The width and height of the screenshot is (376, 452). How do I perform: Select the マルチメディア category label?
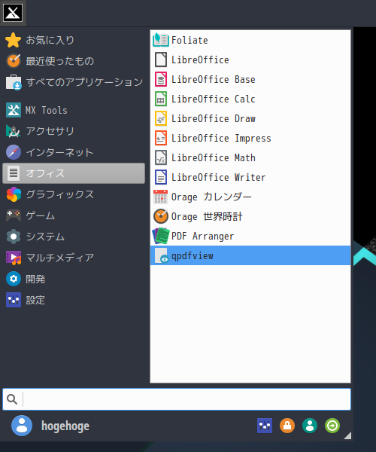pyautogui.click(x=60, y=258)
